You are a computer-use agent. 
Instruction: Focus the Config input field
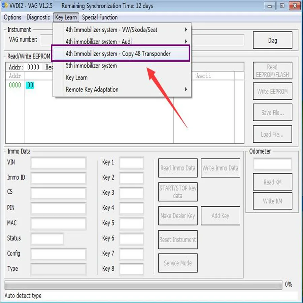pyautogui.click(x=58, y=254)
